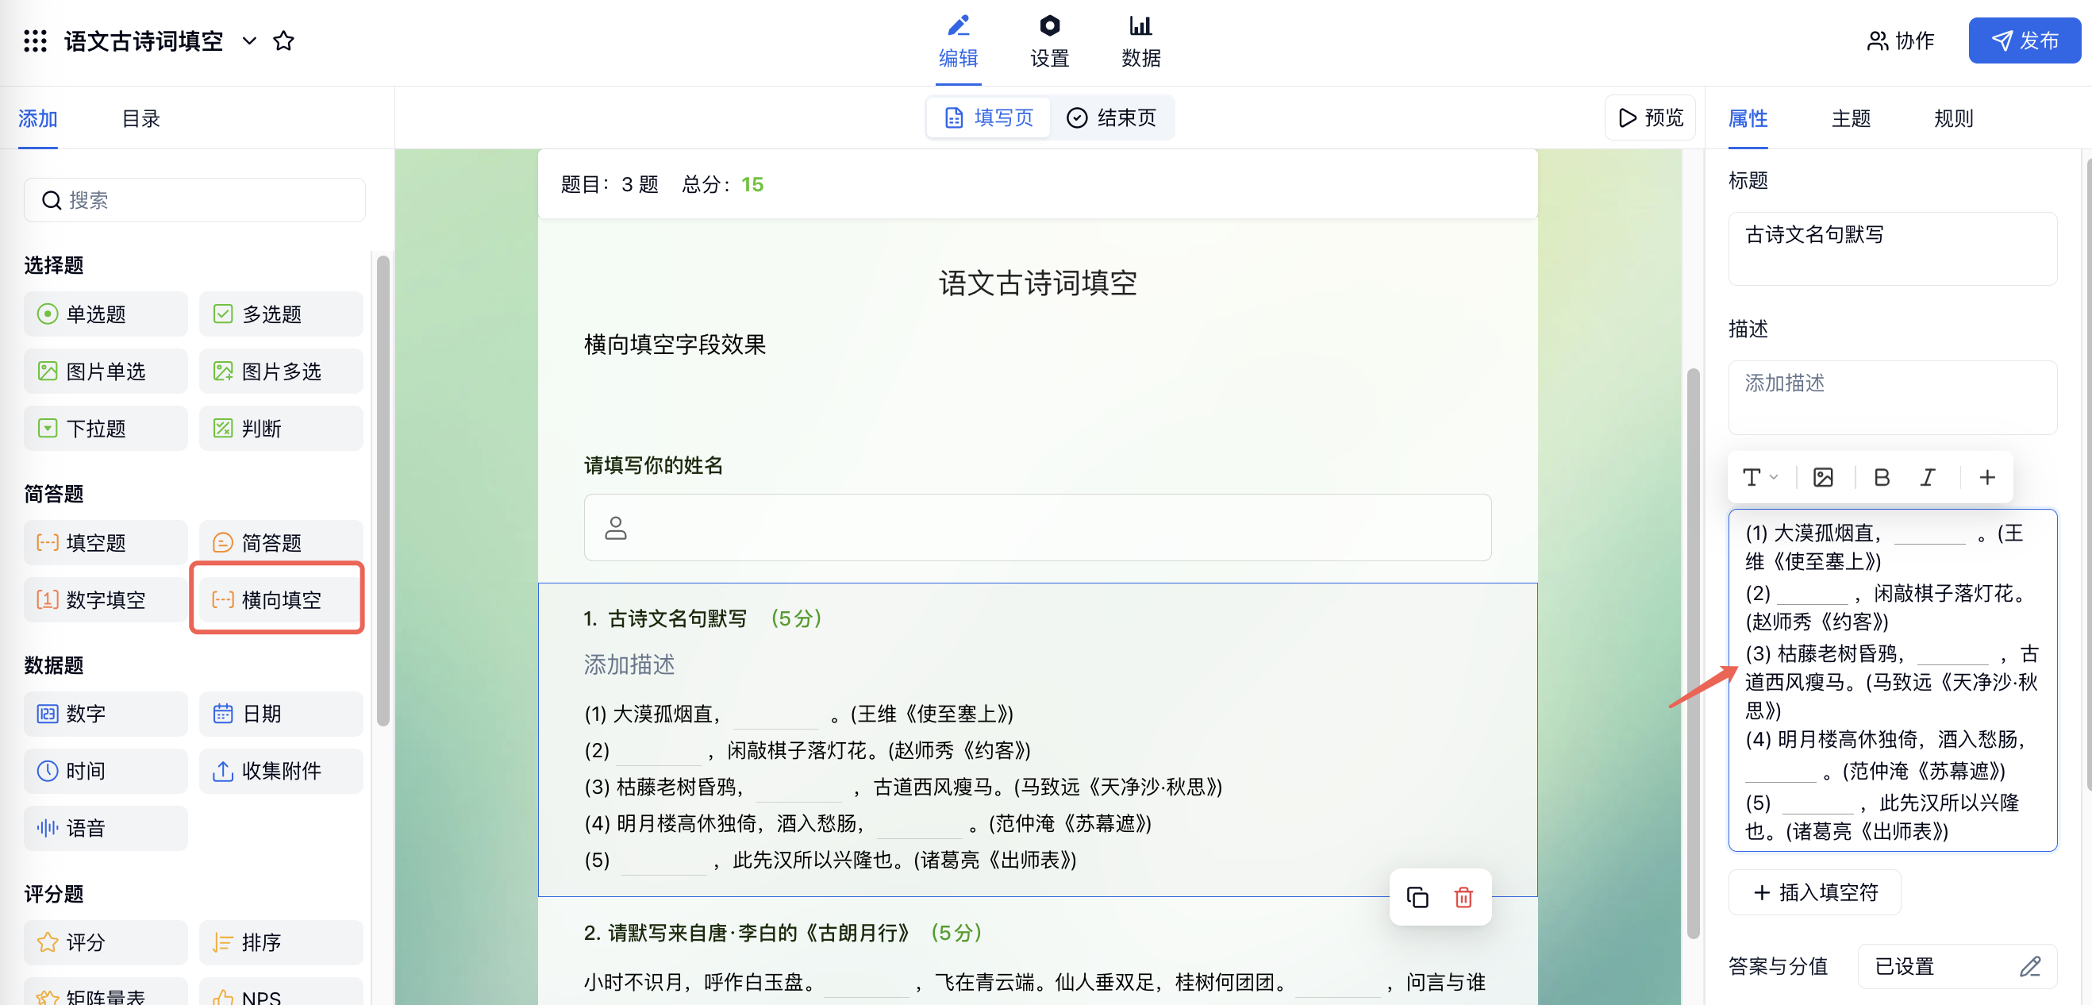The width and height of the screenshot is (2092, 1005).
Task: Add a 下拉题 question
Action: coord(106,428)
